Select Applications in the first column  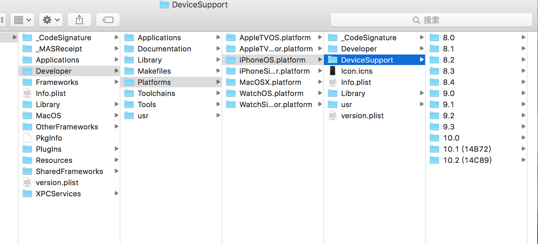[x=69, y=60]
